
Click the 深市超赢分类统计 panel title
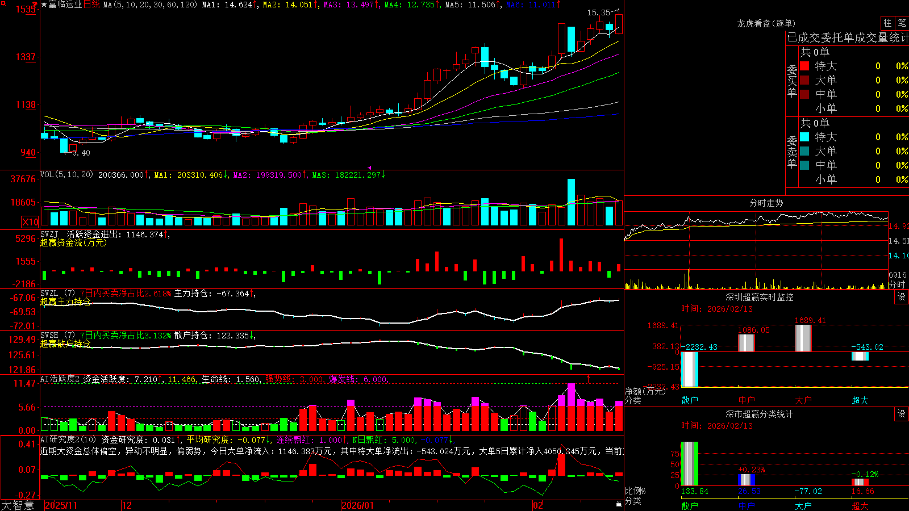tap(760, 414)
